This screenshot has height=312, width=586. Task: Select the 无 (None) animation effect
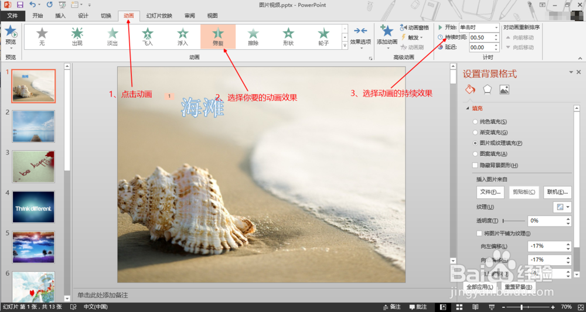tap(42, 36)
